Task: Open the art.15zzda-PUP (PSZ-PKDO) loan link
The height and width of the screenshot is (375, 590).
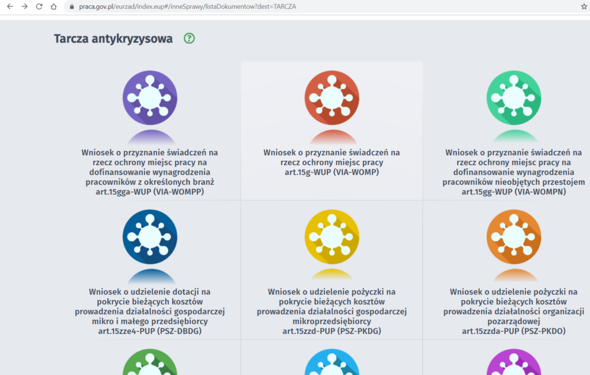Action: 513,312
